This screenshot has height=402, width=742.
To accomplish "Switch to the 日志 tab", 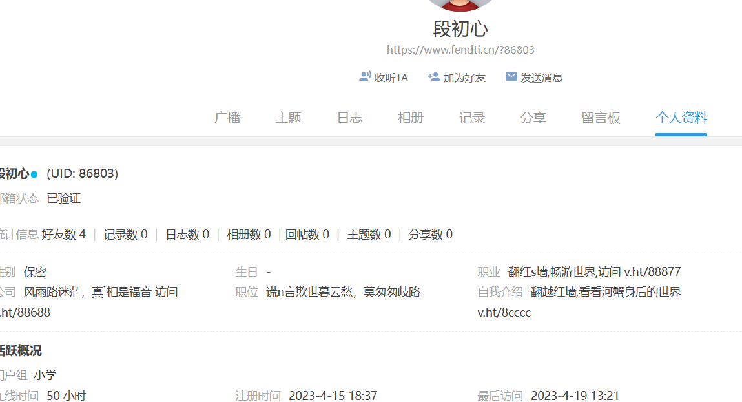I will click(350, 118).
